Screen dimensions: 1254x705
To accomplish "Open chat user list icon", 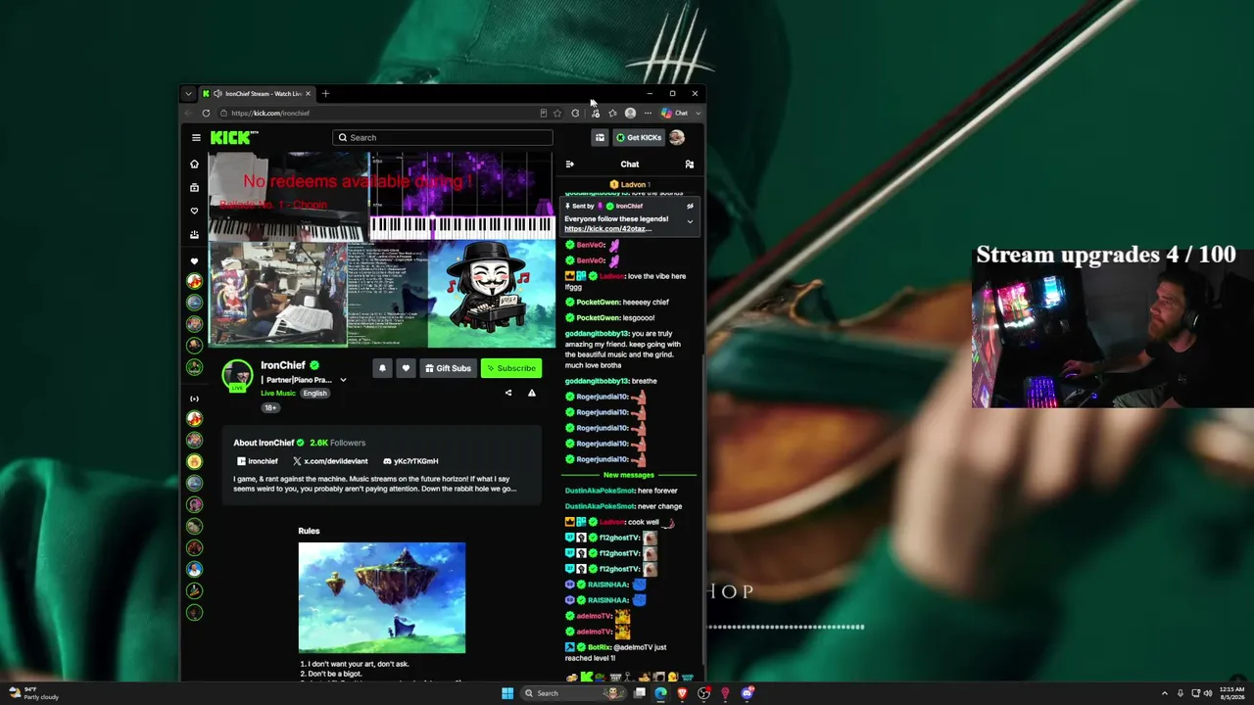I will [x=689, y=164].
